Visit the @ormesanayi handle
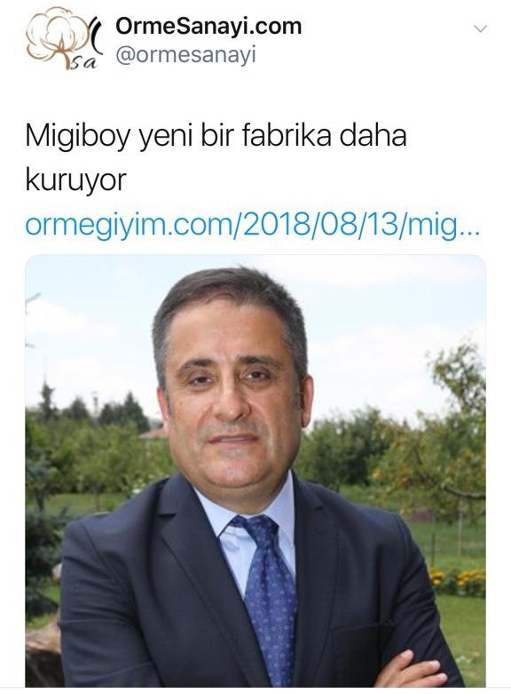The width and height of the screenshot is (511, 694). pyautogui.click(x=185, y=56)
